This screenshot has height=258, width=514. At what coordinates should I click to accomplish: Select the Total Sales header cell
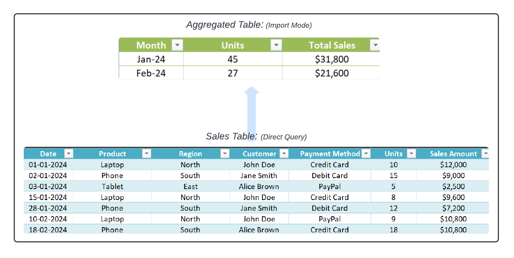(x=331, y=45)
